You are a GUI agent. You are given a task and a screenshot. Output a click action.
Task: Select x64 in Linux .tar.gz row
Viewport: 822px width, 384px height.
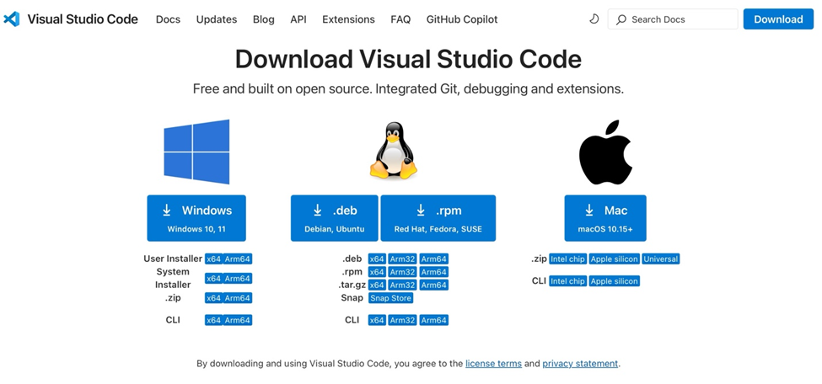[x=377, y=285]
